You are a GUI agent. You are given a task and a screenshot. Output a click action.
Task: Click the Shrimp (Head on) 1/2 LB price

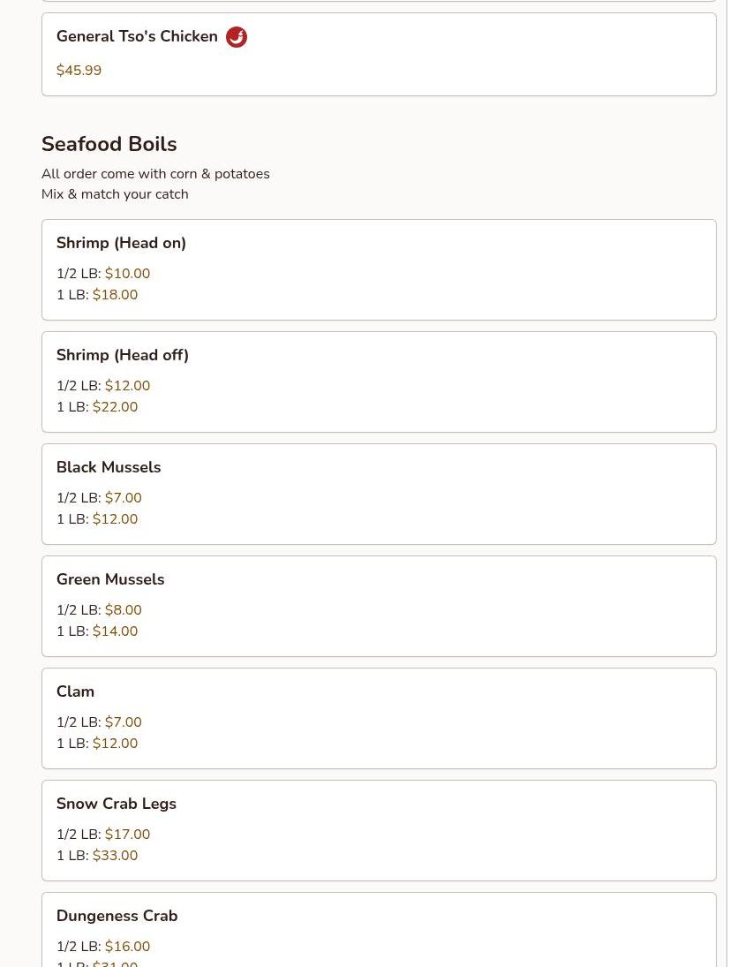[x=127, y=274]
